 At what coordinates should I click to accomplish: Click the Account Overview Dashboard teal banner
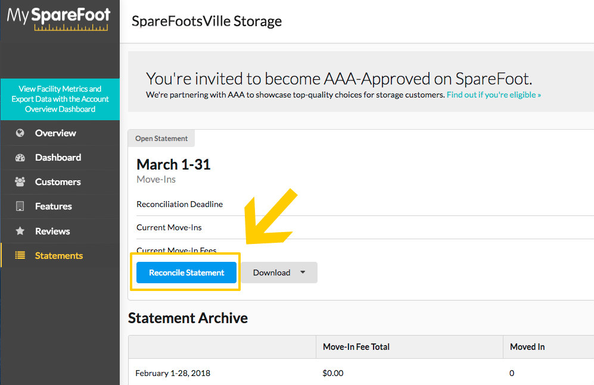[x=60, y=99]
